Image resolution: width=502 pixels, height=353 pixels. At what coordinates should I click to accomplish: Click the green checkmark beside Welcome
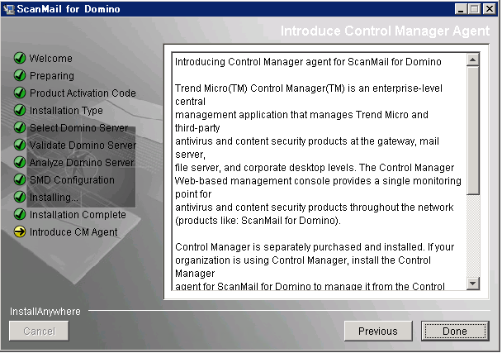click(x=20, y=59)
